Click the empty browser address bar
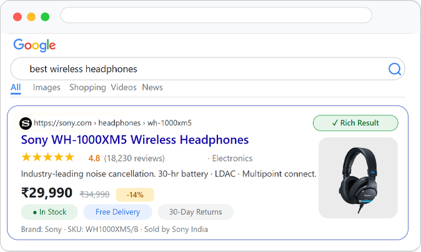 [x=216, y=15]
